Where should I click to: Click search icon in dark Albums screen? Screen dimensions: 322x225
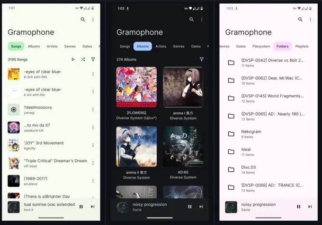[x=191, y=19]
